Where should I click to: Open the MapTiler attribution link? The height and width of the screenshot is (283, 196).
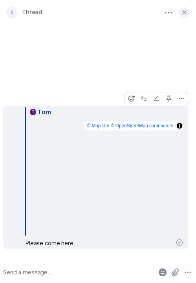coord(98,126)
